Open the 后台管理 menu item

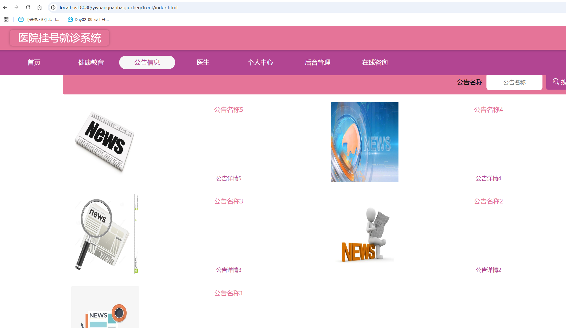[318, 62]
